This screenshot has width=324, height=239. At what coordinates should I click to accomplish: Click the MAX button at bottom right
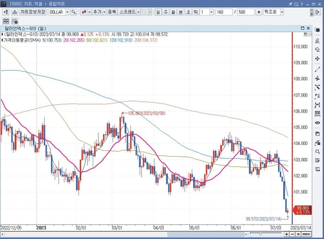pyautogui.click(x=307, y=234)
